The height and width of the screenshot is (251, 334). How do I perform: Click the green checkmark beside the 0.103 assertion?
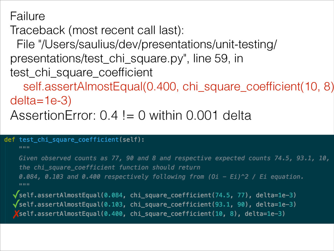pos(16,204)
